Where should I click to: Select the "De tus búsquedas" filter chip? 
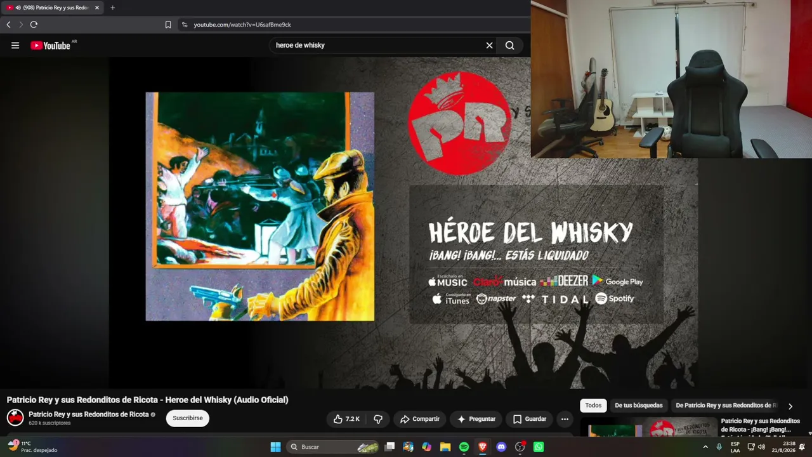pos(638,406)
